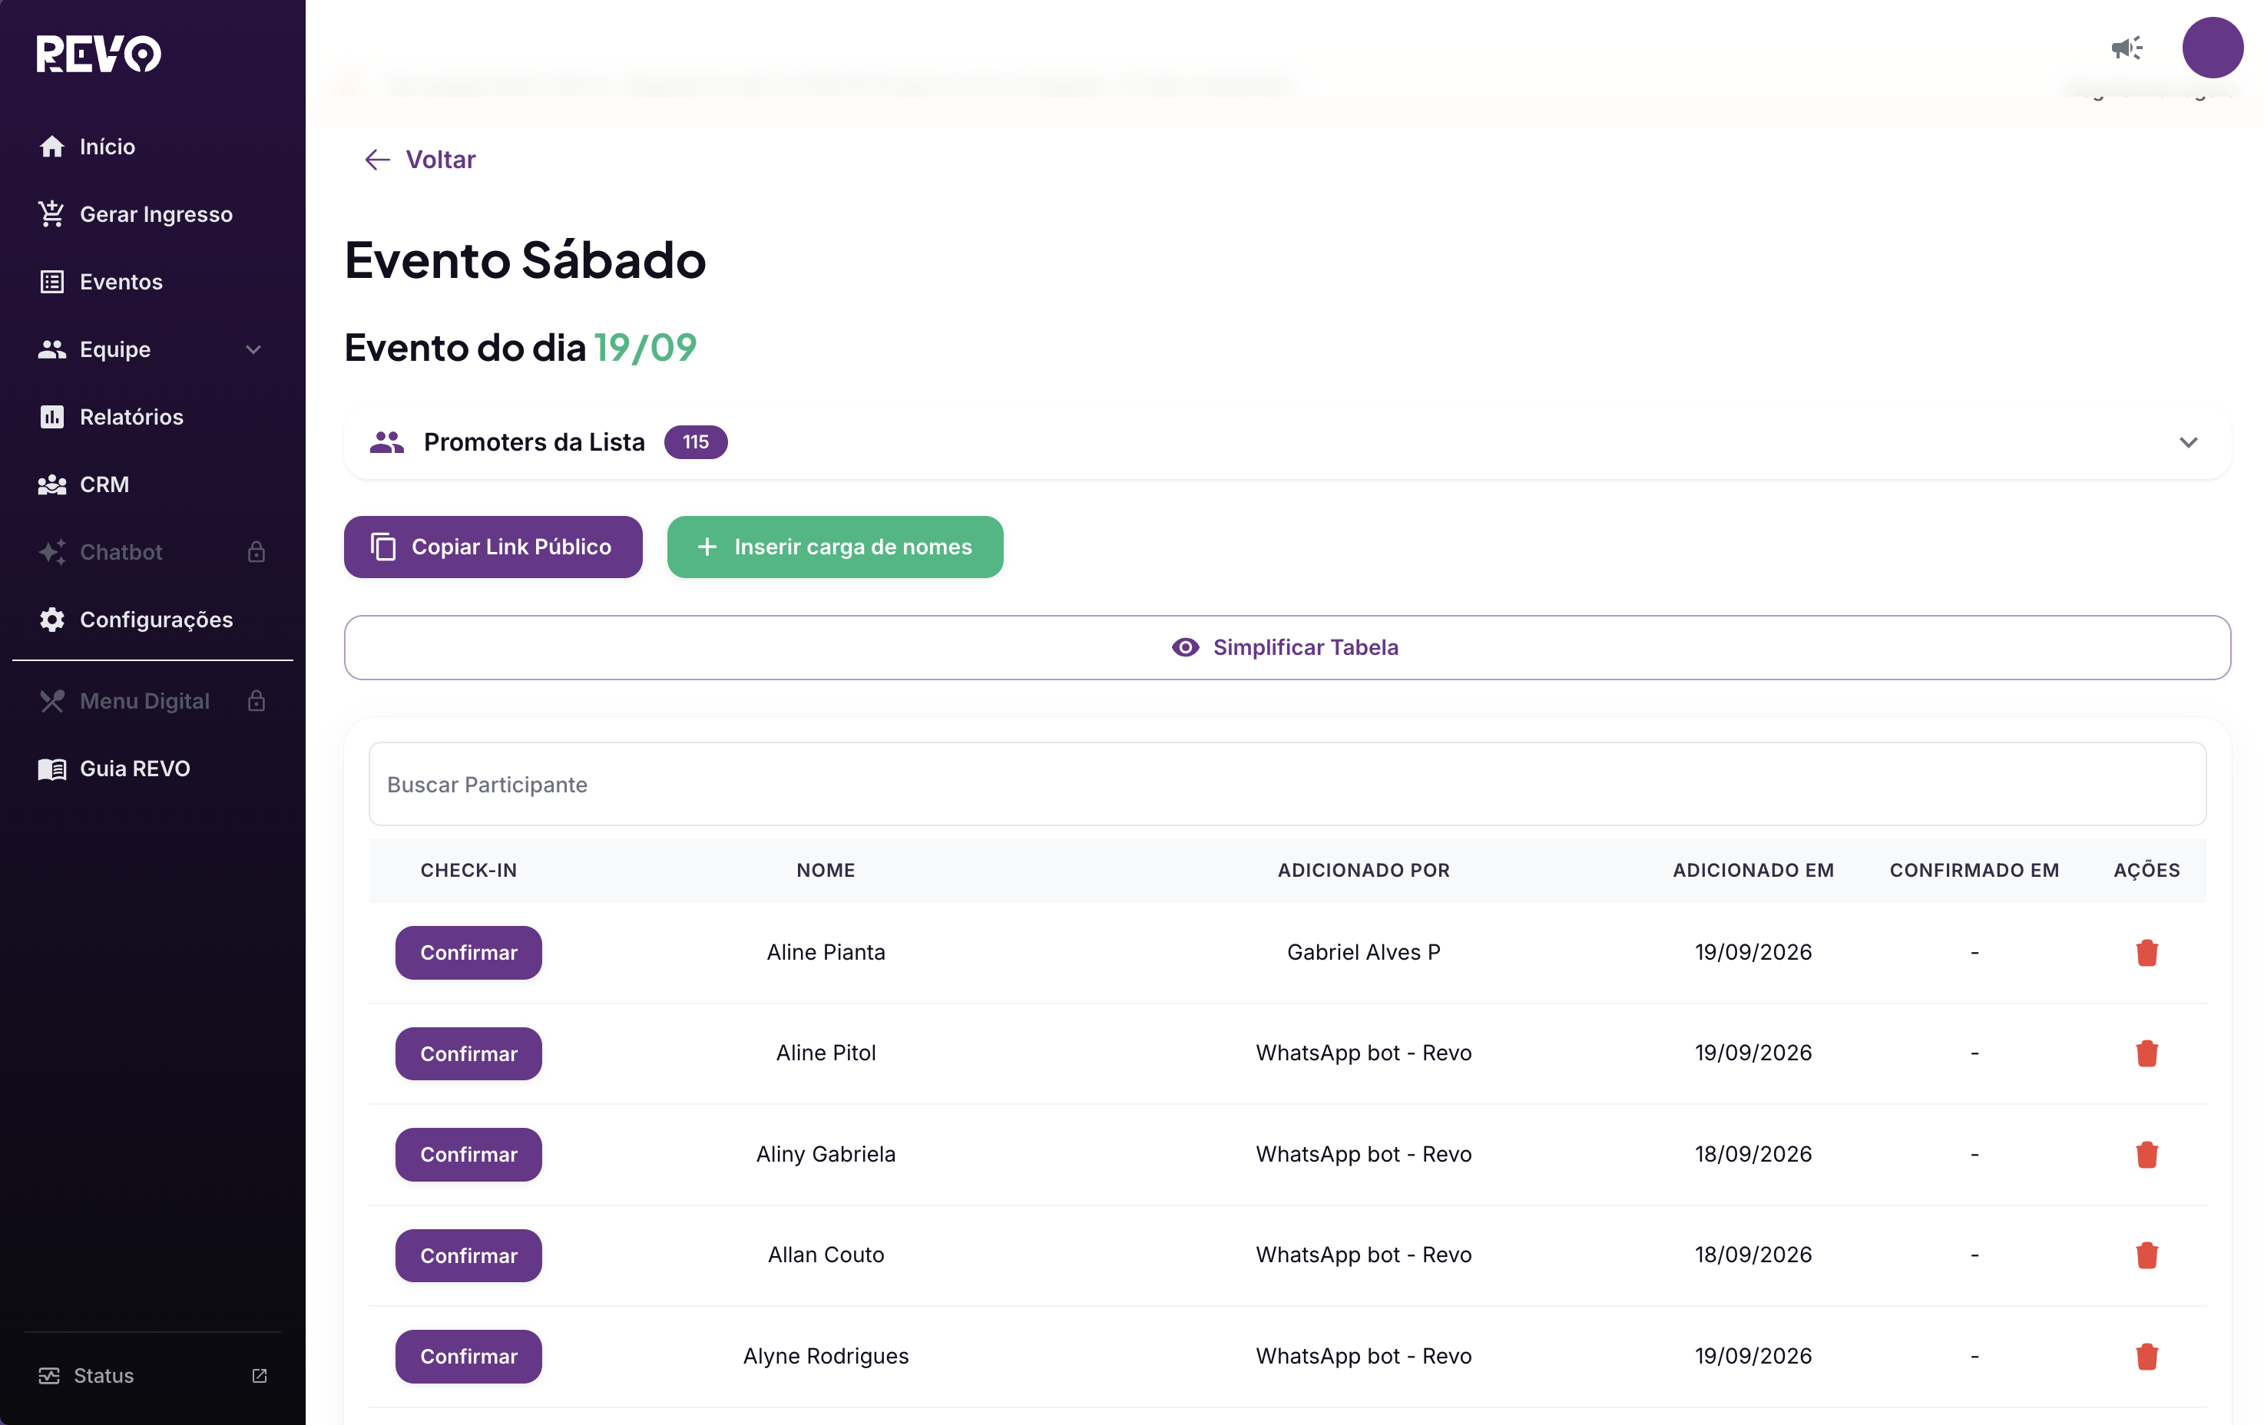Screen dimensions: 2264x1425
Task: Delete Aline Pianta with trash icon
Action: point(2146,952)
